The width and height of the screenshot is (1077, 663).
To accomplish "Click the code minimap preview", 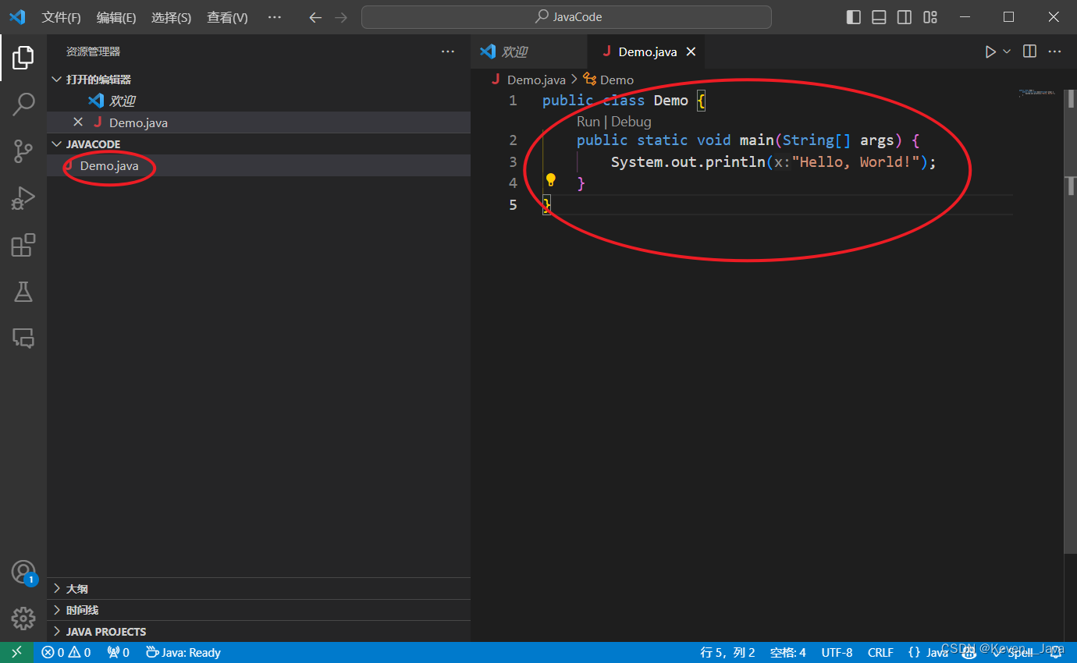I will 1037,94.
